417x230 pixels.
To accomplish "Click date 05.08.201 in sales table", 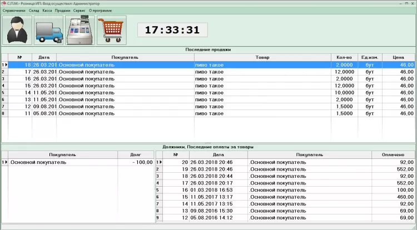I will [44, 113].
